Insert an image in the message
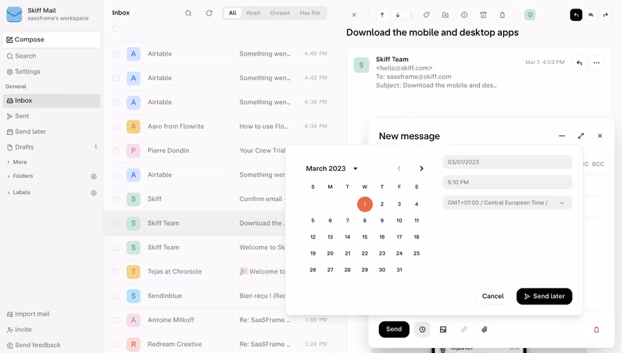 coord(443,330)
